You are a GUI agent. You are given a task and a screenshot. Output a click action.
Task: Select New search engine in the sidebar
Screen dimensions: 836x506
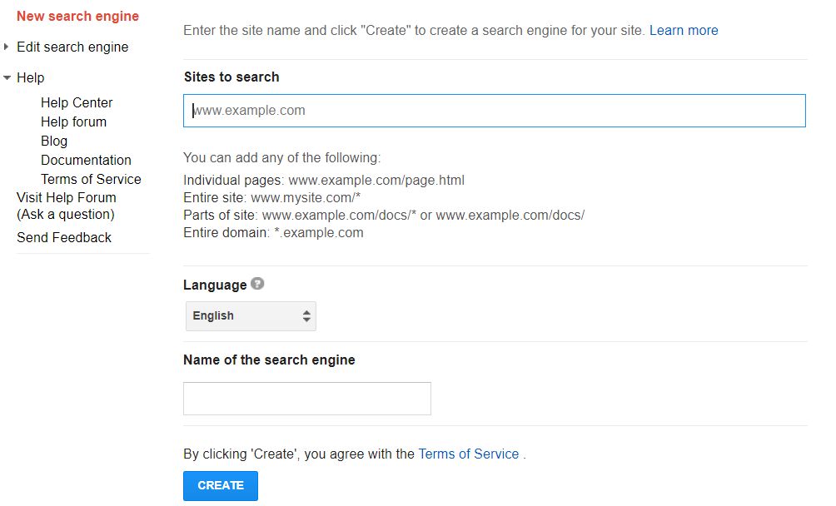pyautogui.click(x=77, y=16)
